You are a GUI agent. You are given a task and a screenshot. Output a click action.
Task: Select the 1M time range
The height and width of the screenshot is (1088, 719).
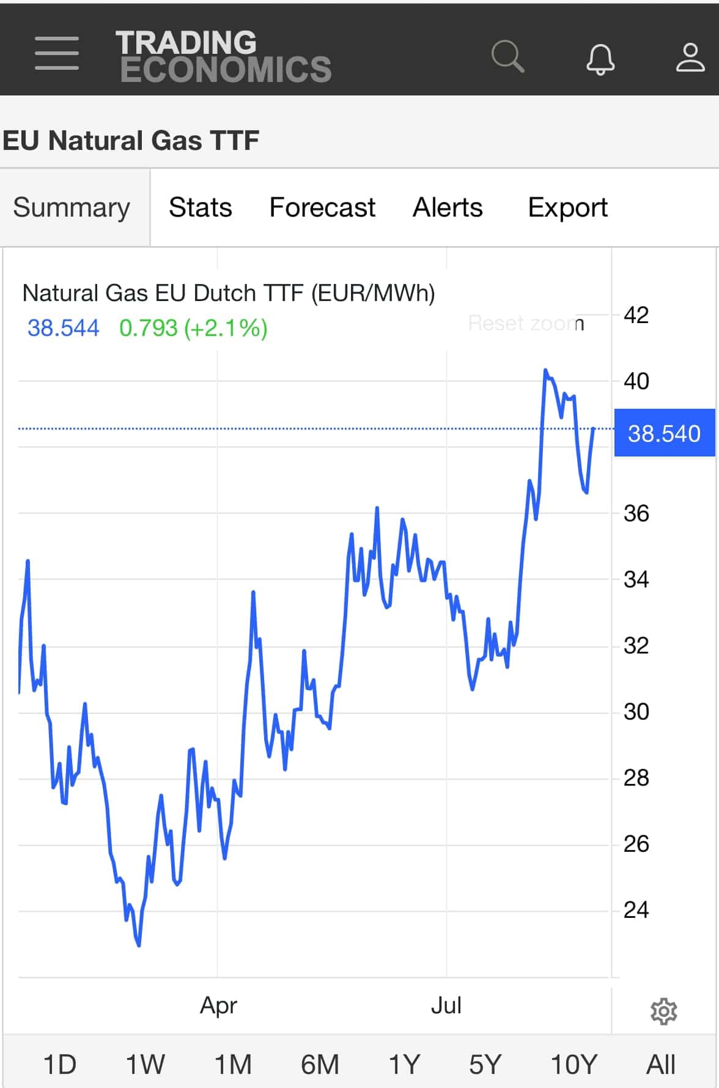[233, 1064]
